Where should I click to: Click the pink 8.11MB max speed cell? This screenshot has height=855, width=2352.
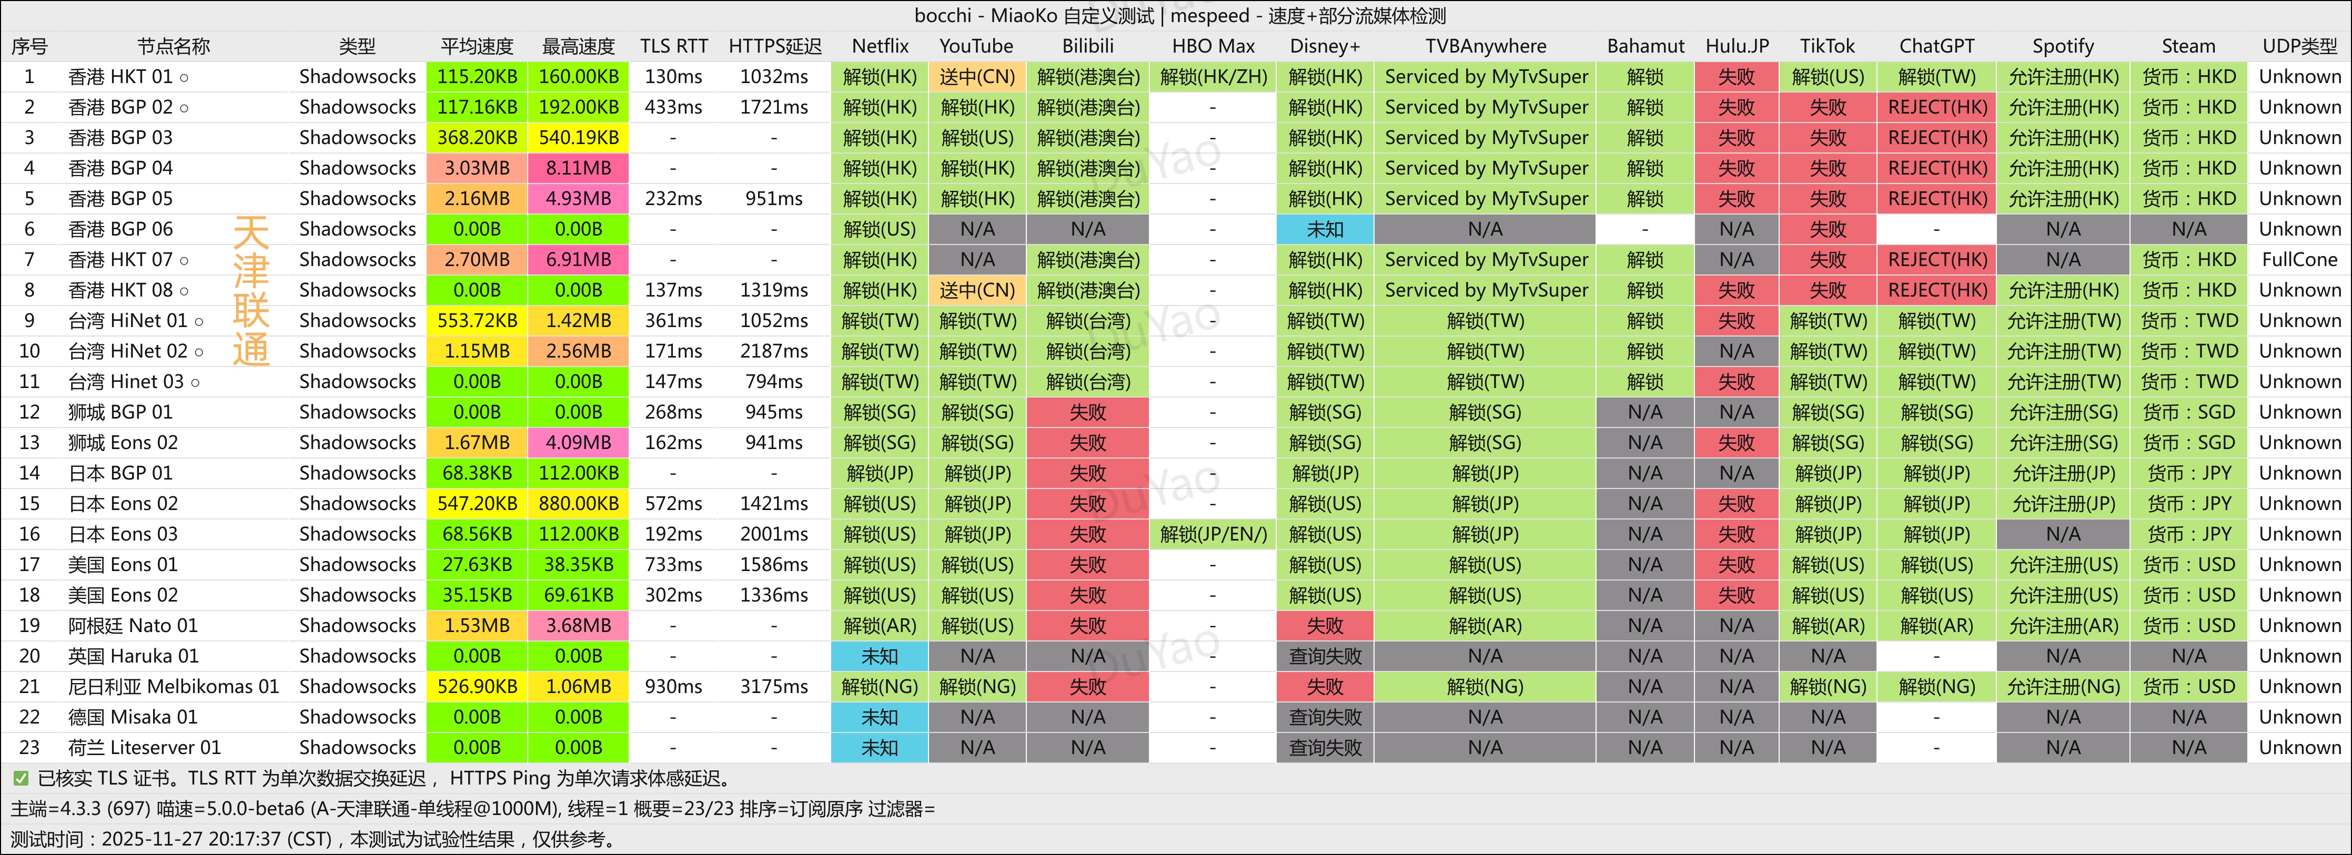[x=578, y=168]
